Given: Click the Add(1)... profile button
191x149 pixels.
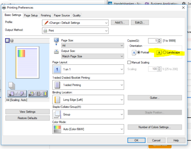Looking at the screenshot, I should click(120, 23).
